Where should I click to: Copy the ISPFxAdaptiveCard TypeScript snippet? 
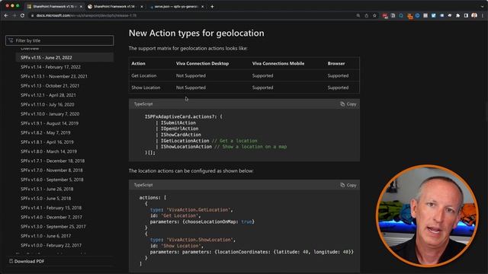point(348,104)
